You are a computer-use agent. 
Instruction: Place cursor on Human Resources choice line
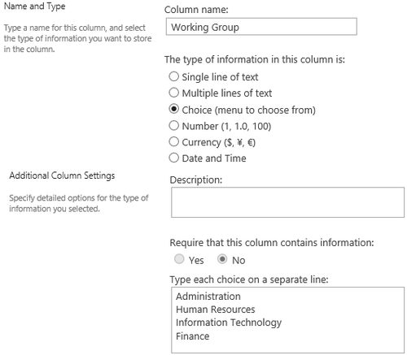click(x=216, y=310)
